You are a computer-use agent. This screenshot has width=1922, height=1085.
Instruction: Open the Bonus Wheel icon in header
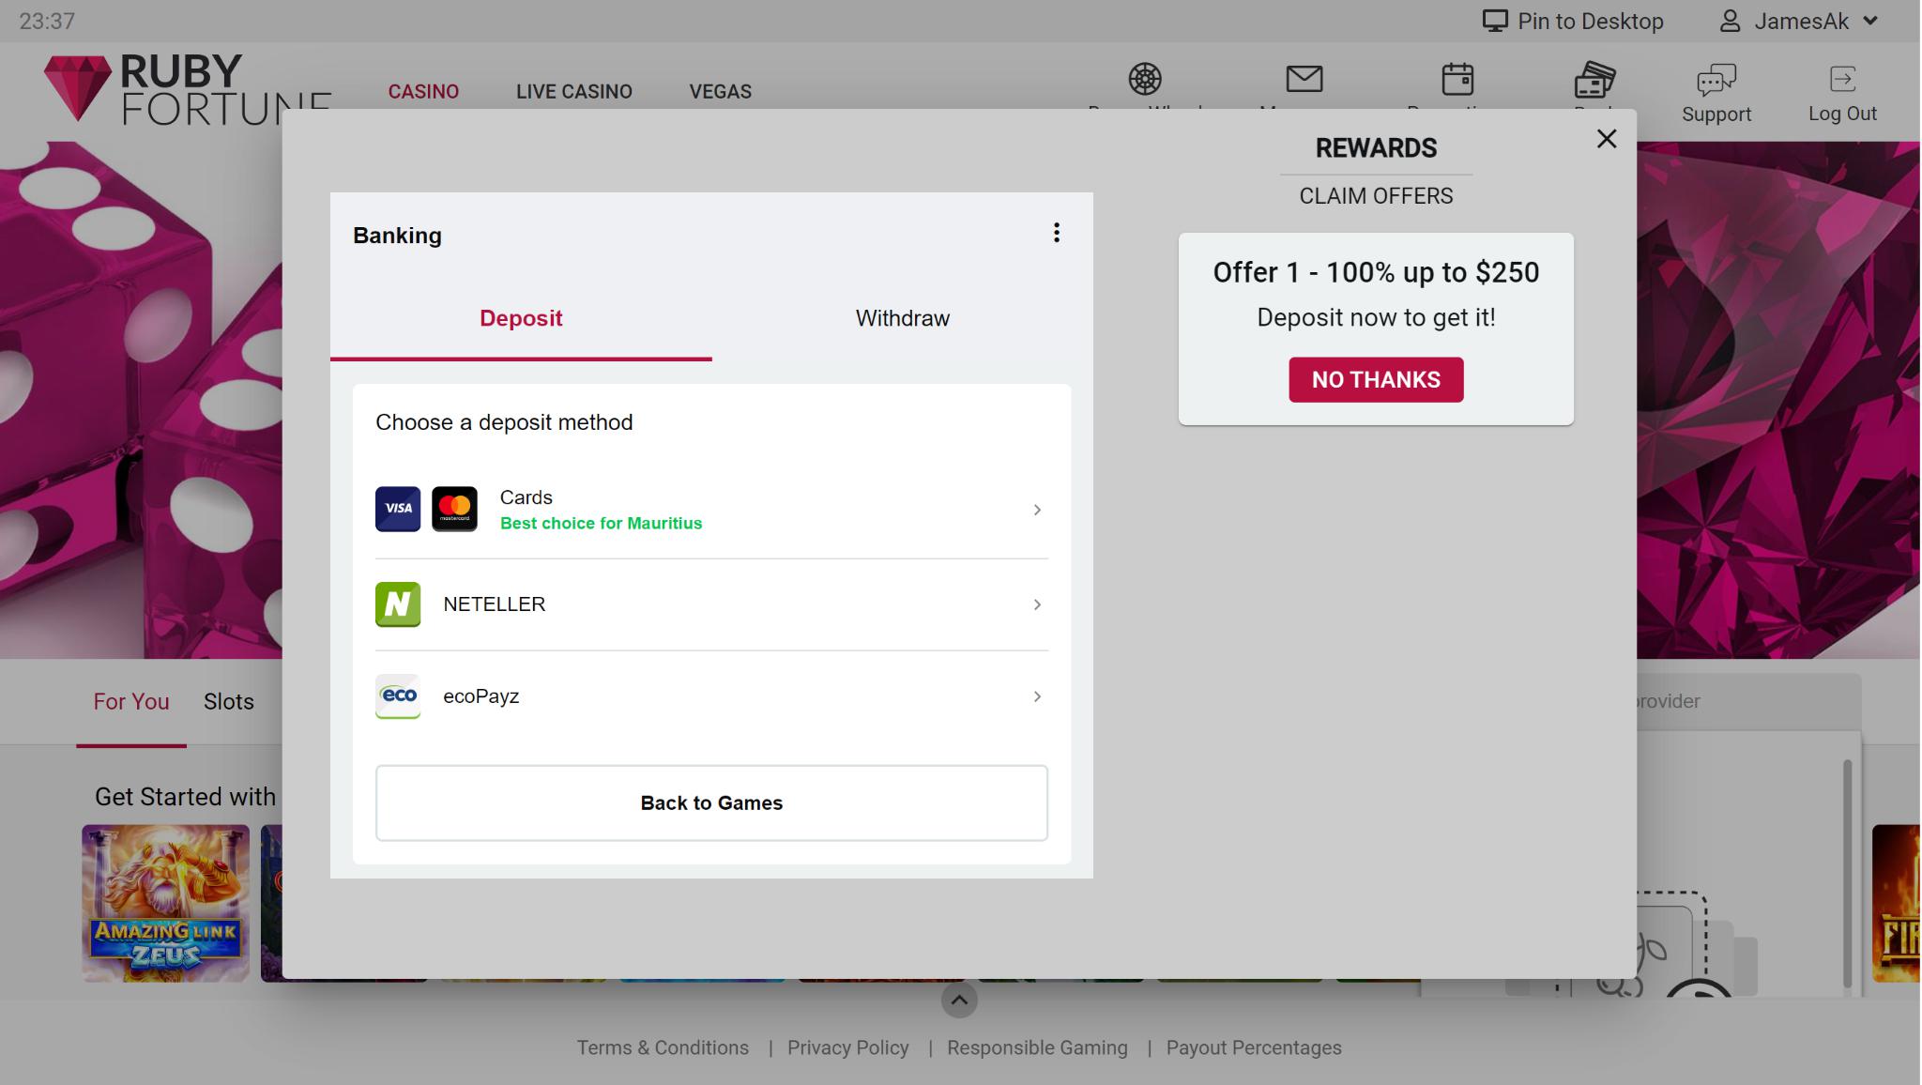point(1145,79)
